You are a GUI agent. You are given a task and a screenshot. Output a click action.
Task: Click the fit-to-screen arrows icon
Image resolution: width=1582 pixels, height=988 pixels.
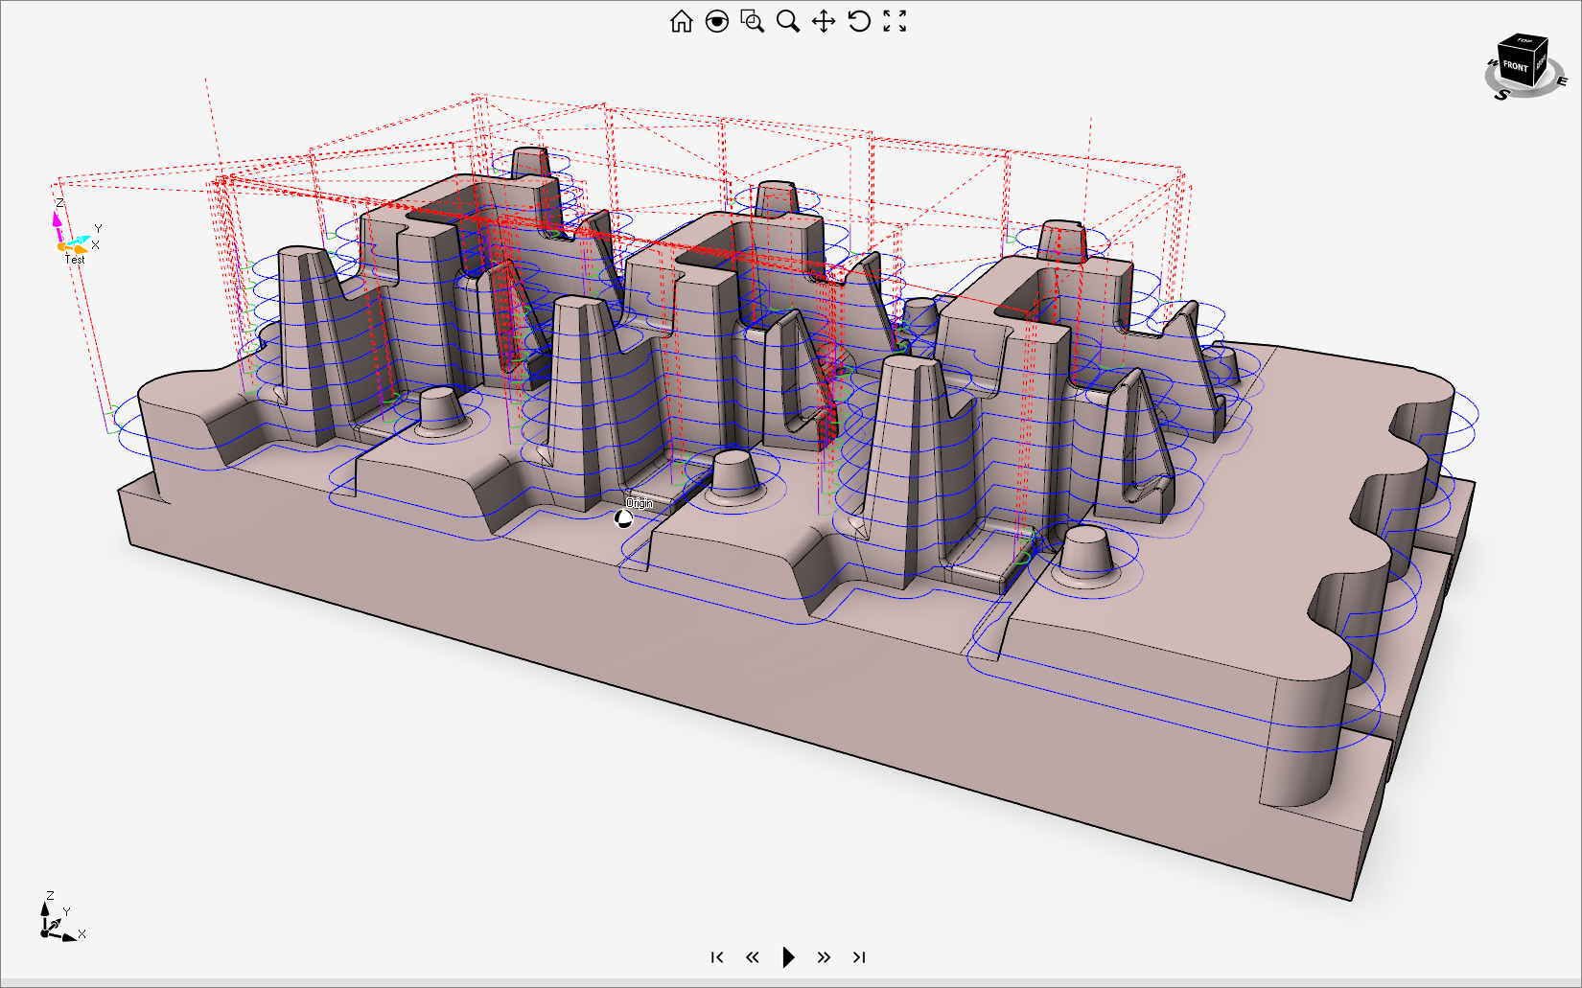pos(895,21)
